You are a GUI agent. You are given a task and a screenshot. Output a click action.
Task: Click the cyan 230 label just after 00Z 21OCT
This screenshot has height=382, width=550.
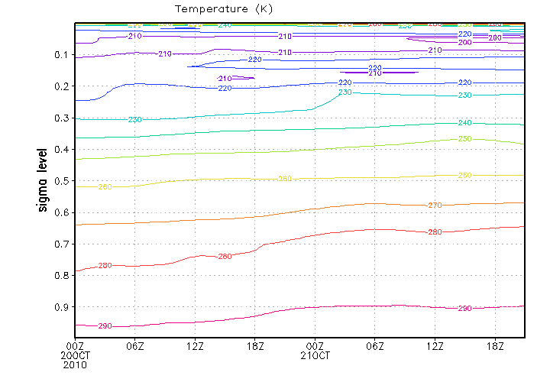(345, 92)
